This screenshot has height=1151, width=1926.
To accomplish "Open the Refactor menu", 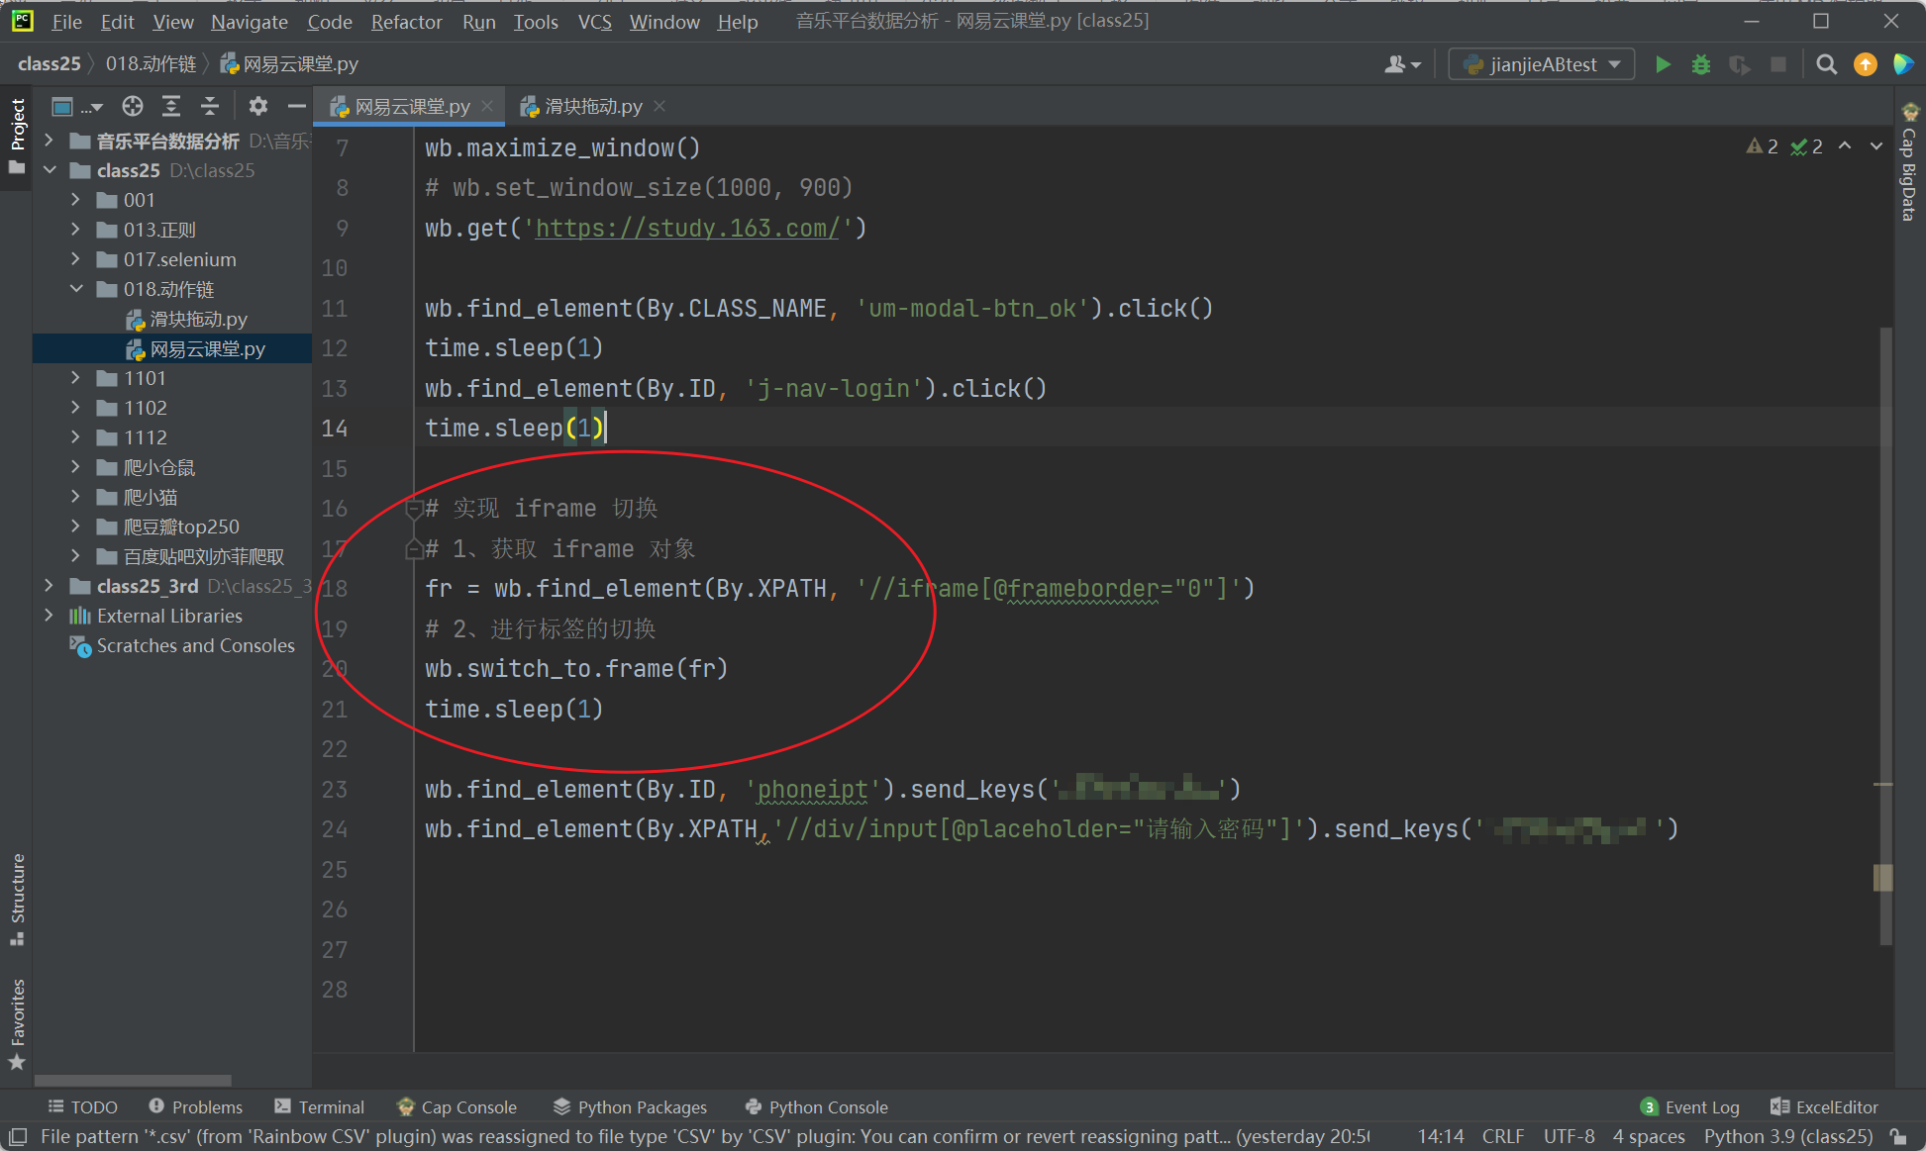I will 406,21.
